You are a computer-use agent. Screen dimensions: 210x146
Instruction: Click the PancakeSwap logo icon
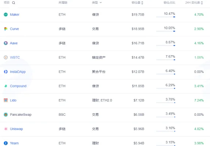pyautogui.click(x=6, y=115)
